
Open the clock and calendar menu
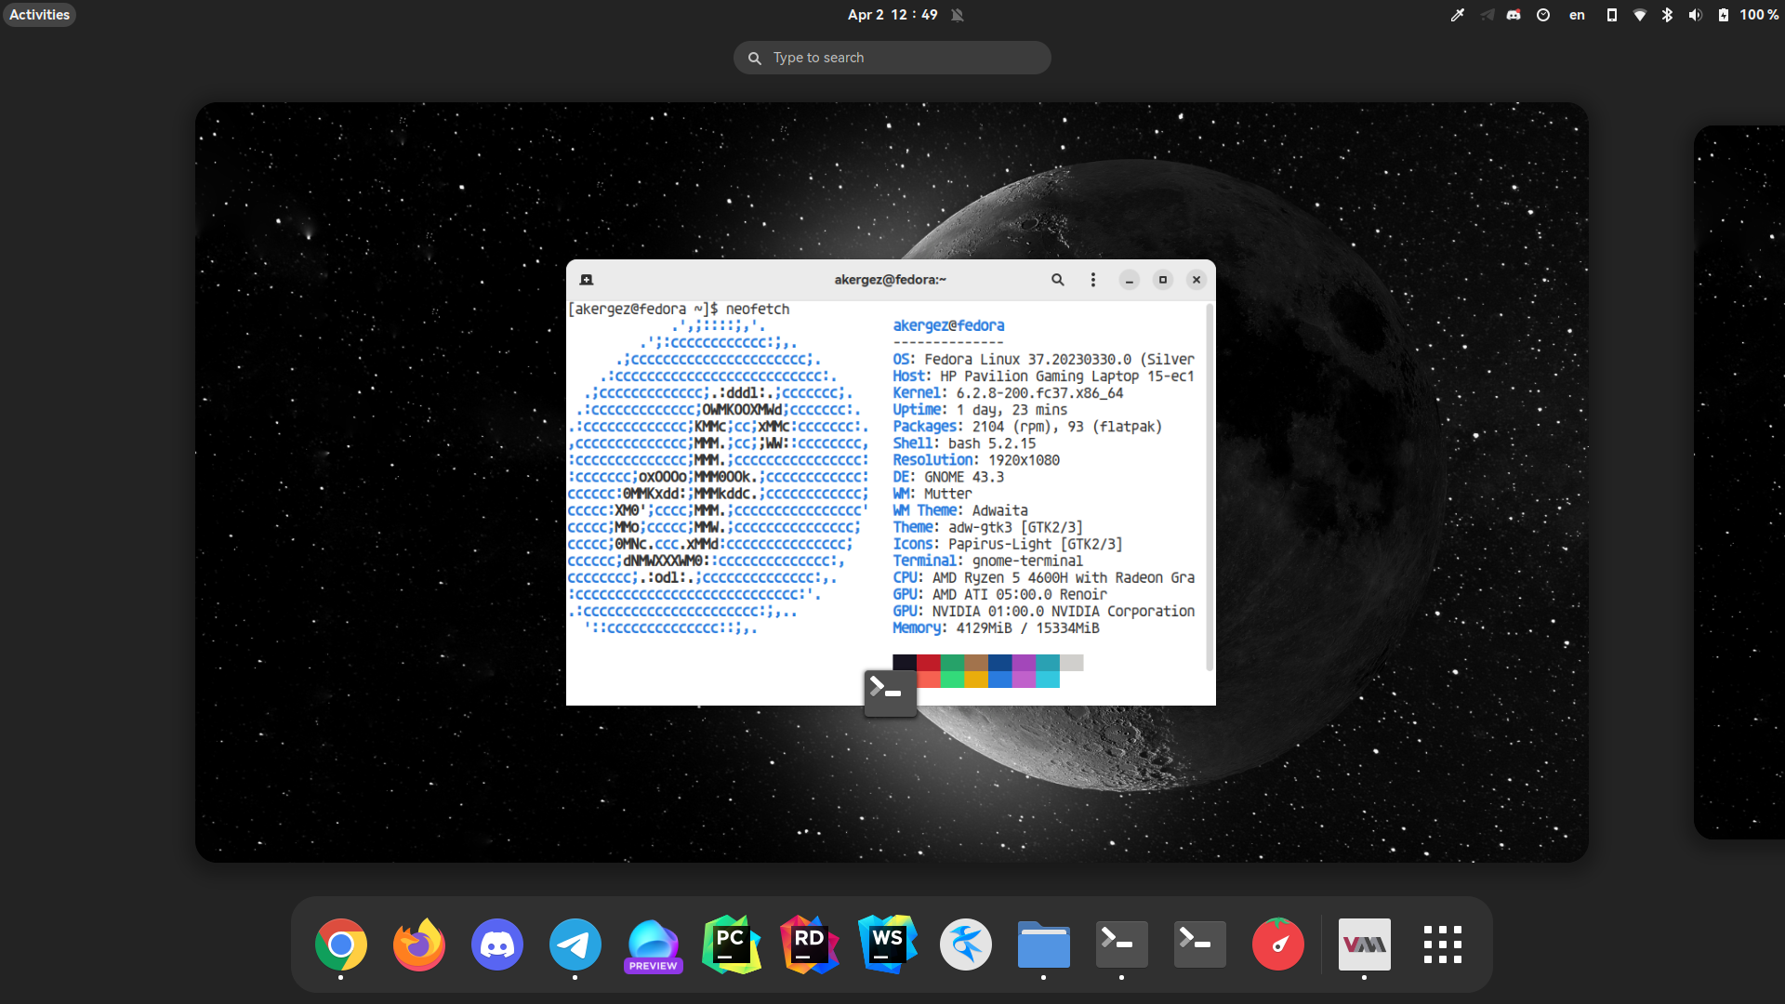click(892, 15)
